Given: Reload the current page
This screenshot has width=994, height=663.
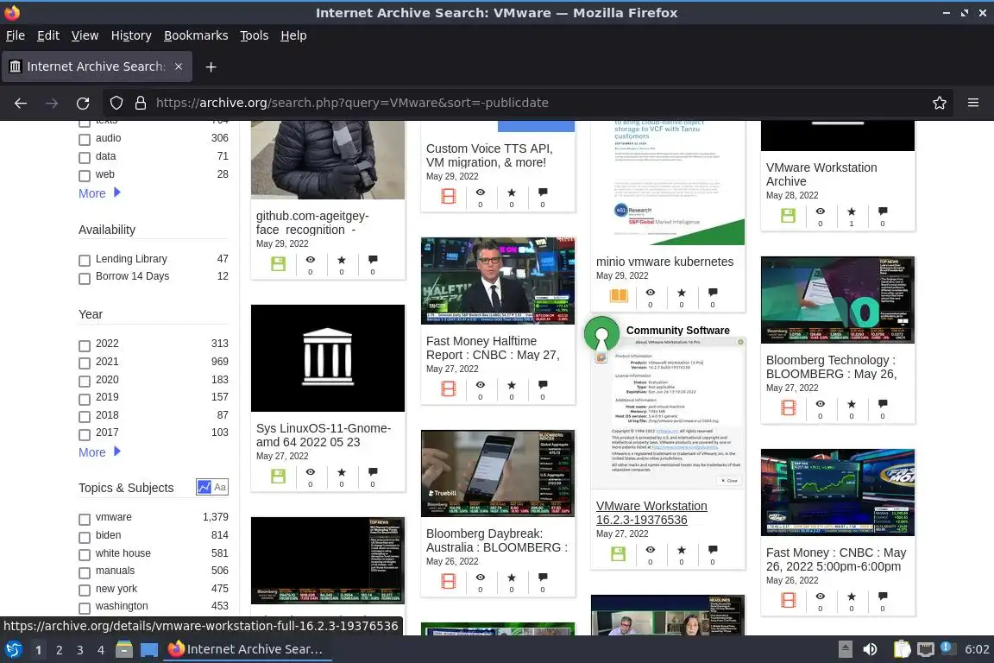Looking at the screenshot, I should 83,103.
